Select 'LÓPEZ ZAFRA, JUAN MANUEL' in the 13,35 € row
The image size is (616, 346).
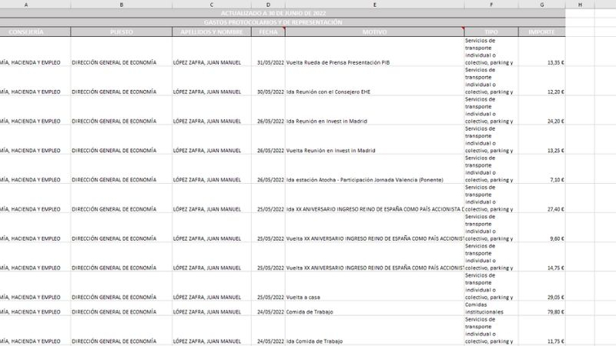pos(212,52)
